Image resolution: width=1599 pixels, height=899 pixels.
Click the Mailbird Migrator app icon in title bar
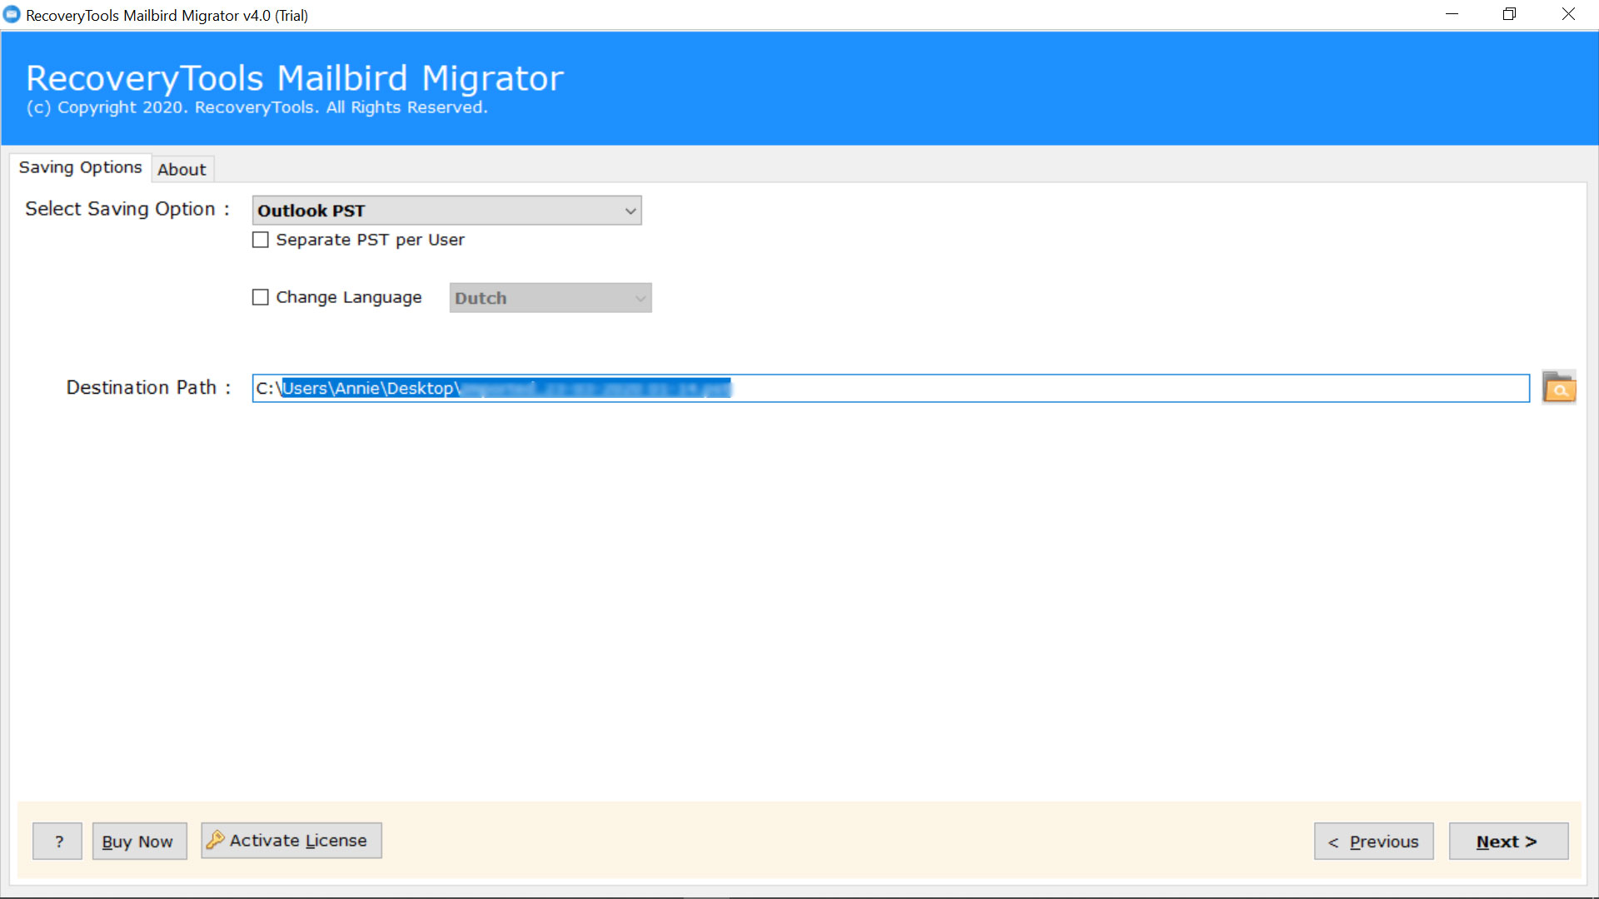[x=12, y=15]
